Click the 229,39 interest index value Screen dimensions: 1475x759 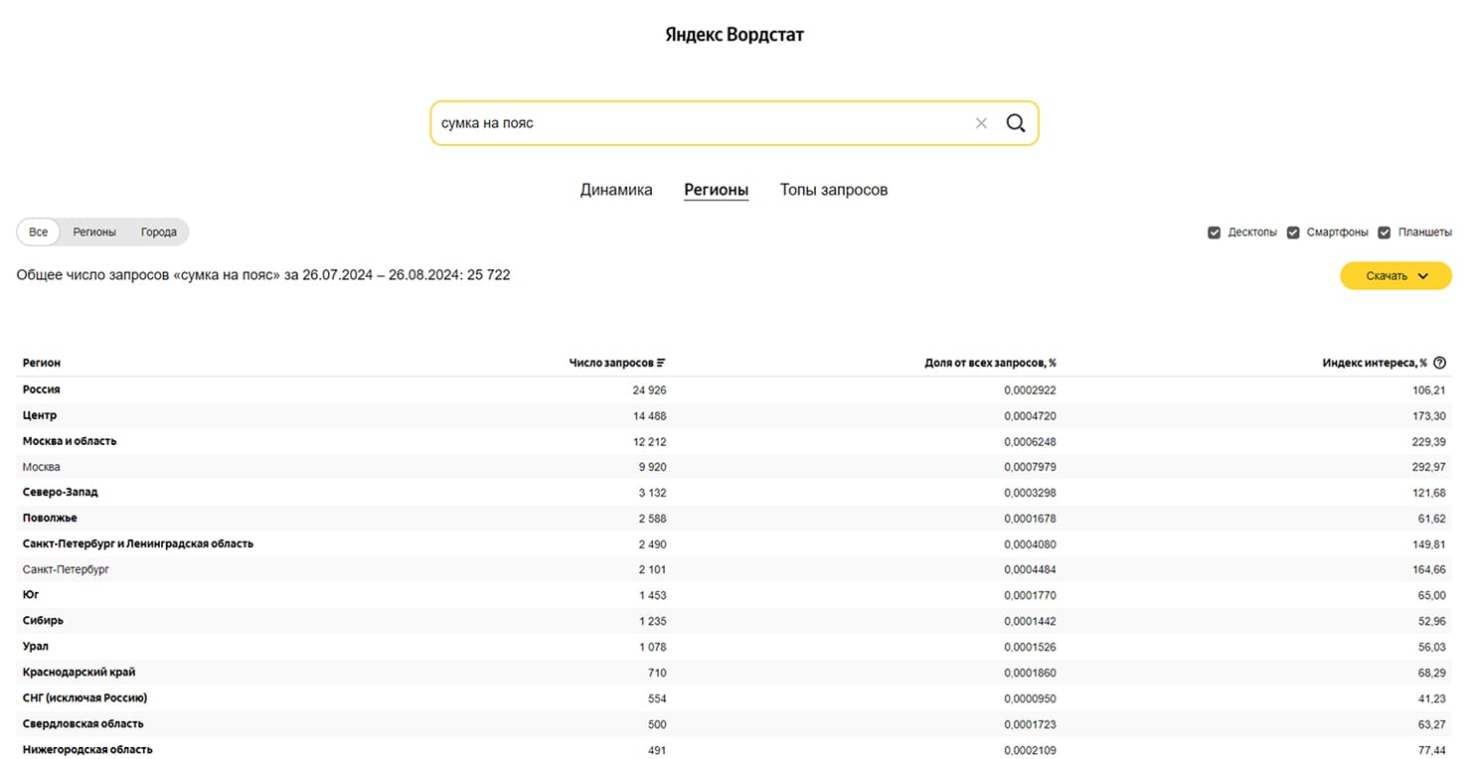pyautogui.click(x=1428, y=442)
